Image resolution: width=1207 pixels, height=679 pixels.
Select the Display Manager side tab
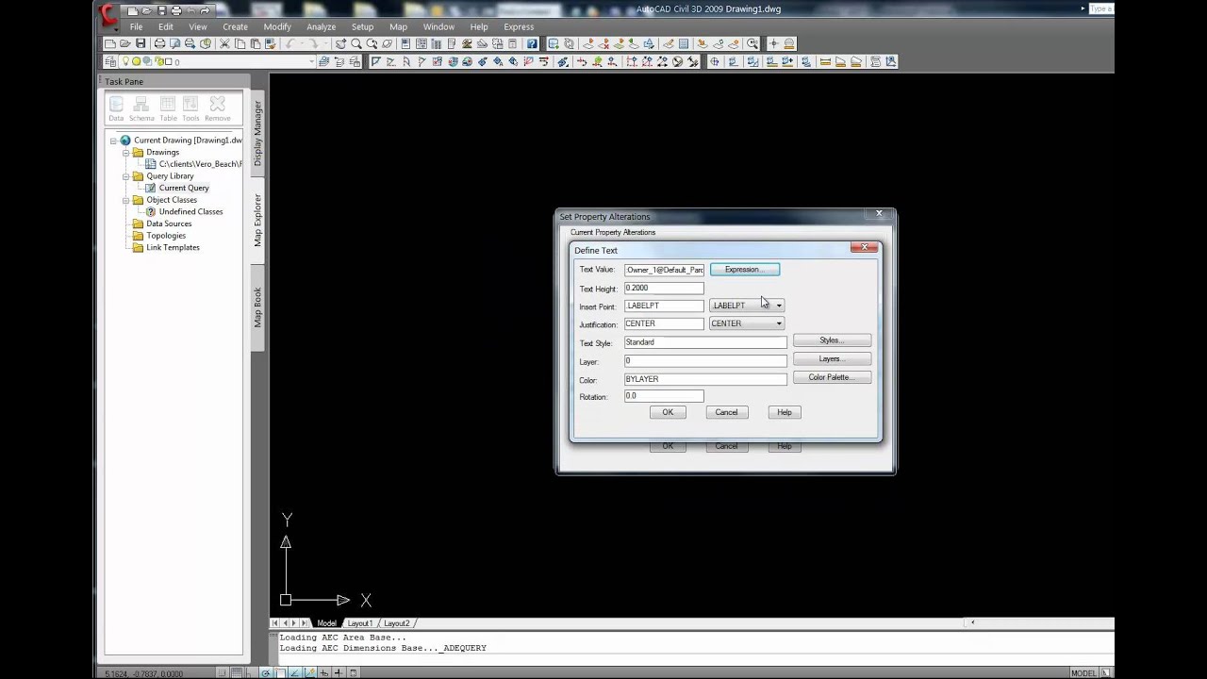click(257, 133)
